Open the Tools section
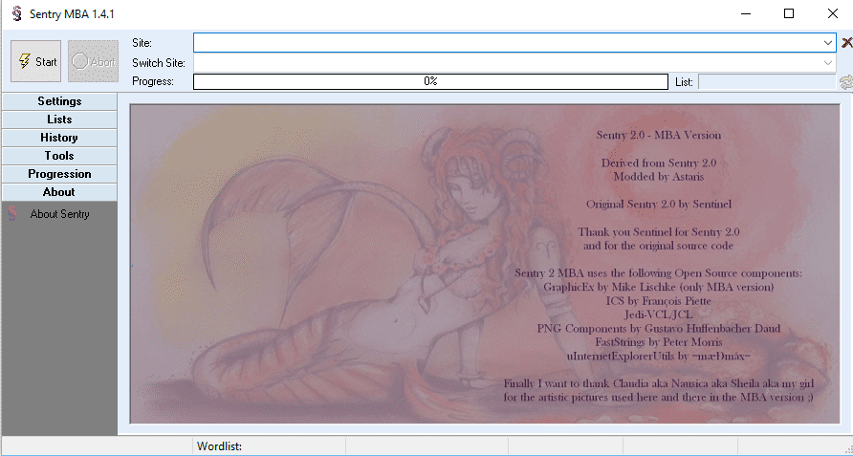The width and height of the screenshot is (853, 456). click(x=59, y=156)
